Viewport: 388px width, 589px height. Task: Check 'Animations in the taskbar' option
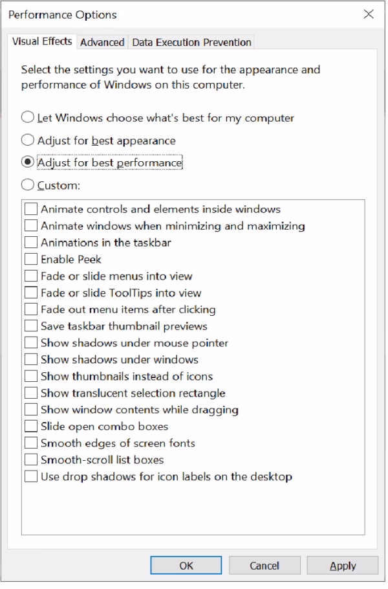31,243
